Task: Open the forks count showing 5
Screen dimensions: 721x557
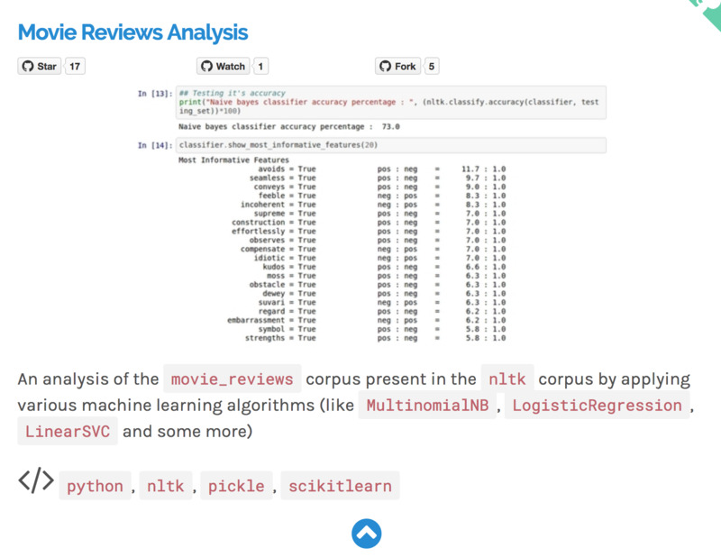Action: pos(432,66)
